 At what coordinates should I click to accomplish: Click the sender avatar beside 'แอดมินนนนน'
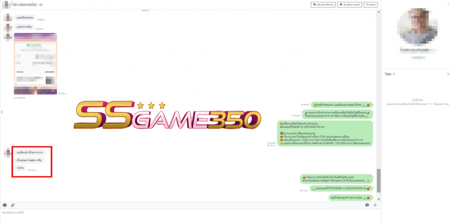(8, 18)
